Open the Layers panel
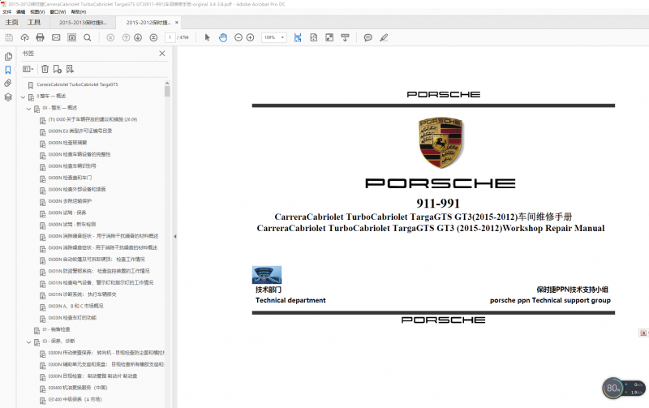Viewport: 649px width, 408px height. (x=8, y=97)
